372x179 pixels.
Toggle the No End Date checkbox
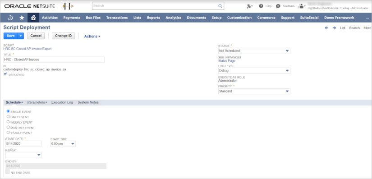click(7, 172)
